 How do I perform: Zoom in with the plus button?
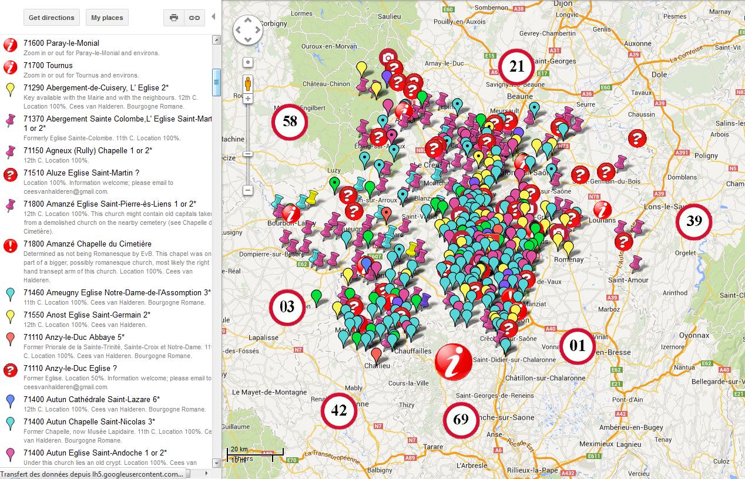pos(248,99)
